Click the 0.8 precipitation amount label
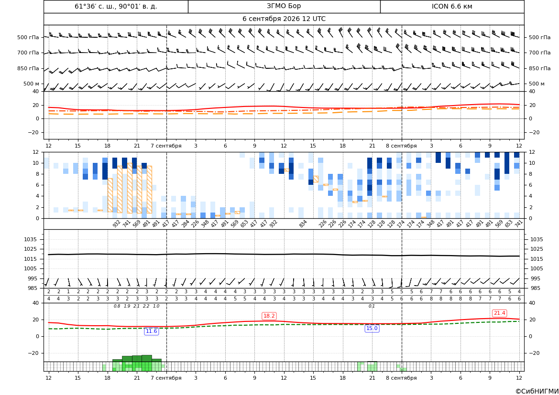This screenshot has width=559, height=395. [x=117, y=306]
